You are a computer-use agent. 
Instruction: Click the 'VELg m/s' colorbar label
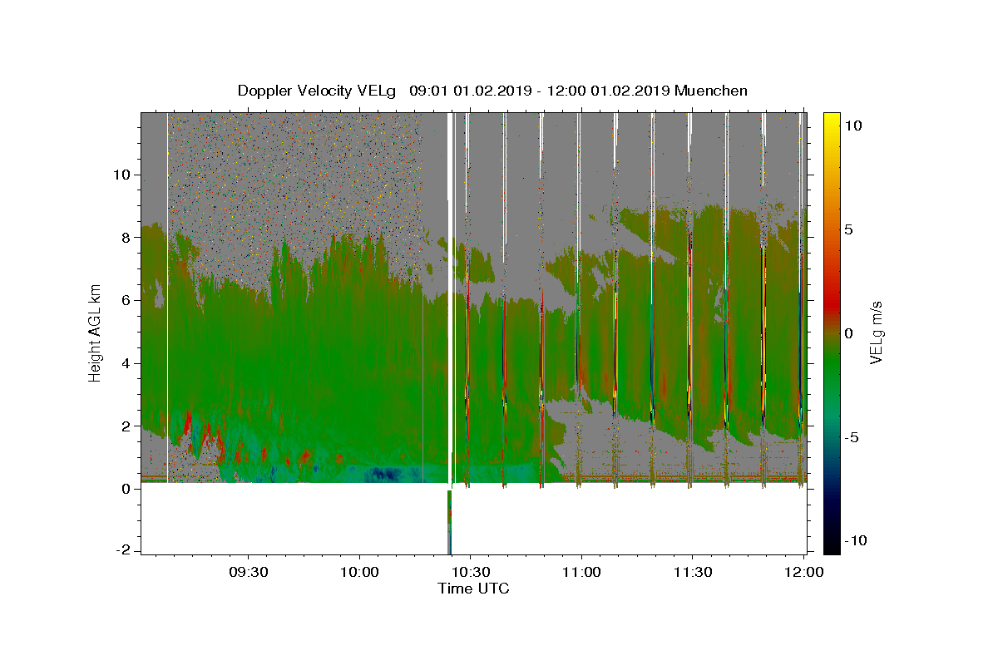point(876,332)
